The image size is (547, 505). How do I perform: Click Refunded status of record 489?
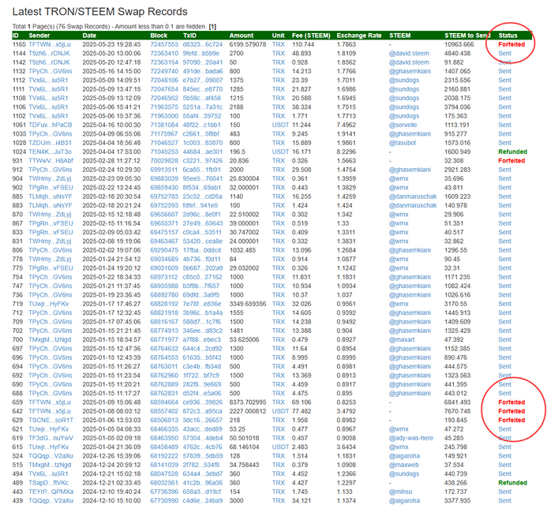512,483
